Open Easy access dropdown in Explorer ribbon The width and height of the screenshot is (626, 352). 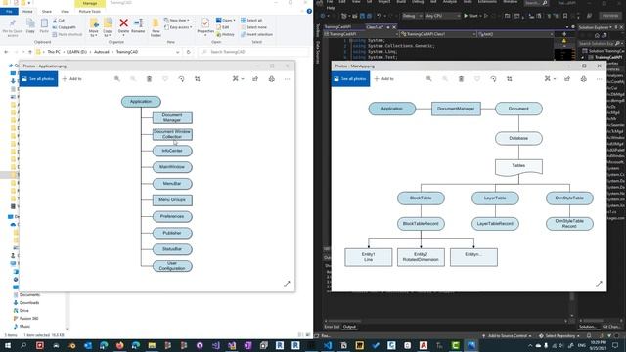coord(178,27)
